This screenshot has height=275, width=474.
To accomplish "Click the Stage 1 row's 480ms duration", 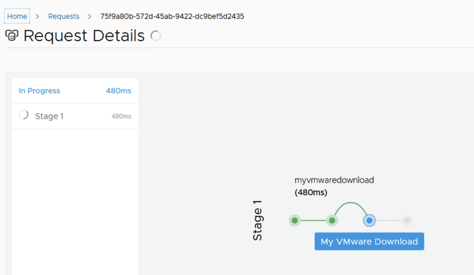I will coord(121,116).
